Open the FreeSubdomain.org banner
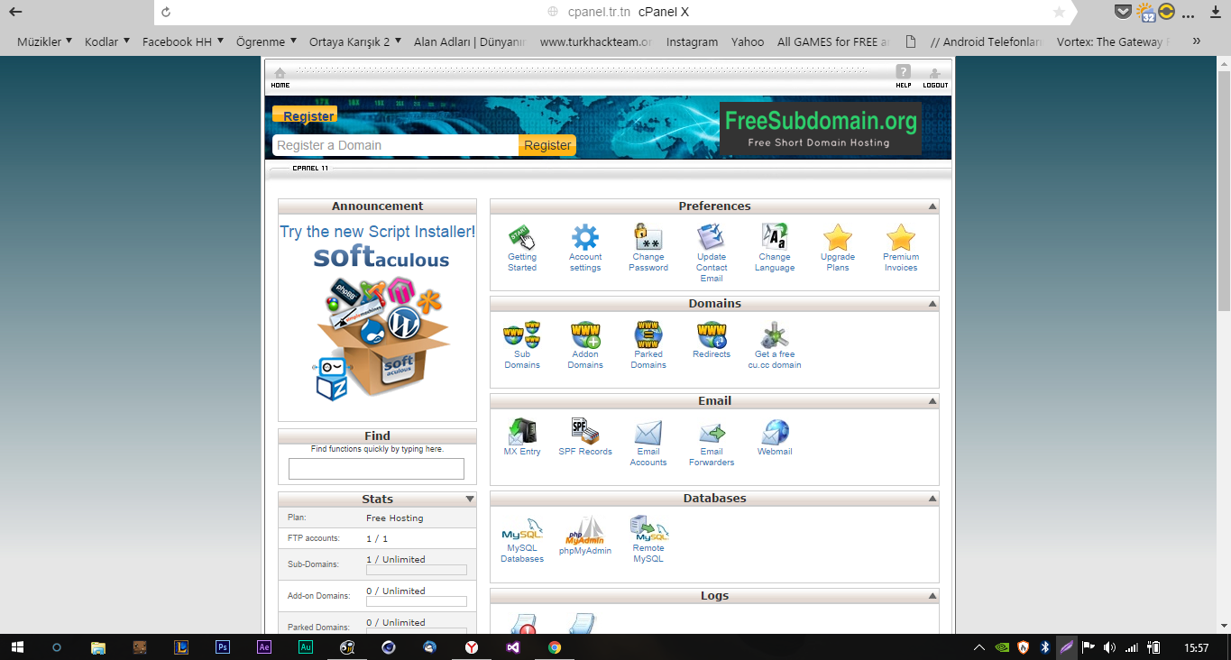The height and width of the screenshot is (660, 1231). click(821, 128)
